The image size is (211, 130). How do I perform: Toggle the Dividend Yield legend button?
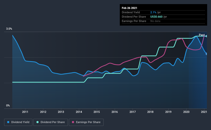click(x=18, y=122)
